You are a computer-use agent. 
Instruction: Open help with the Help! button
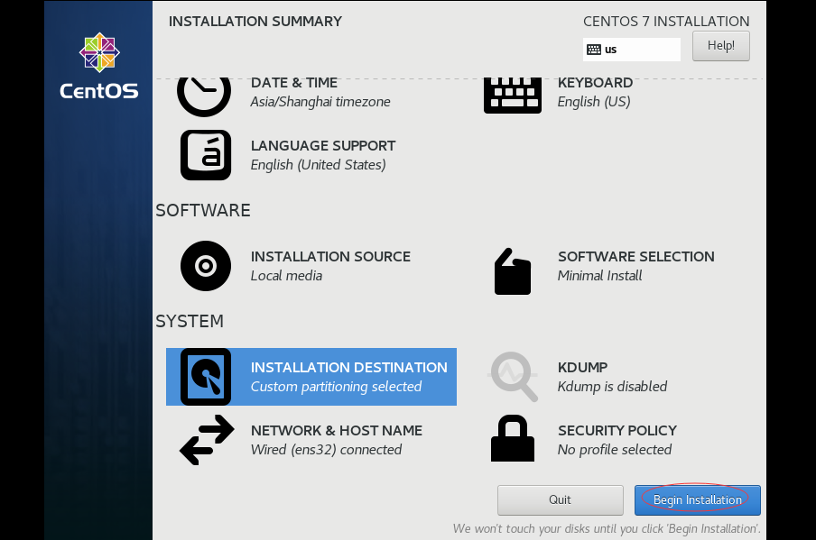point(720,46)
